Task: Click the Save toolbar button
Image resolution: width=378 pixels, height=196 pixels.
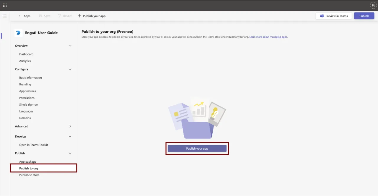Action: tap(45, 16)
